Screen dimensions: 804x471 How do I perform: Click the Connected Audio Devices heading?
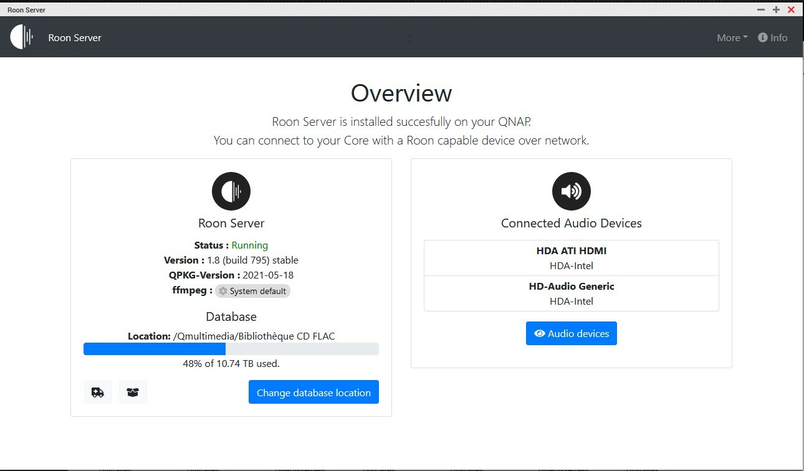(572, 223)
